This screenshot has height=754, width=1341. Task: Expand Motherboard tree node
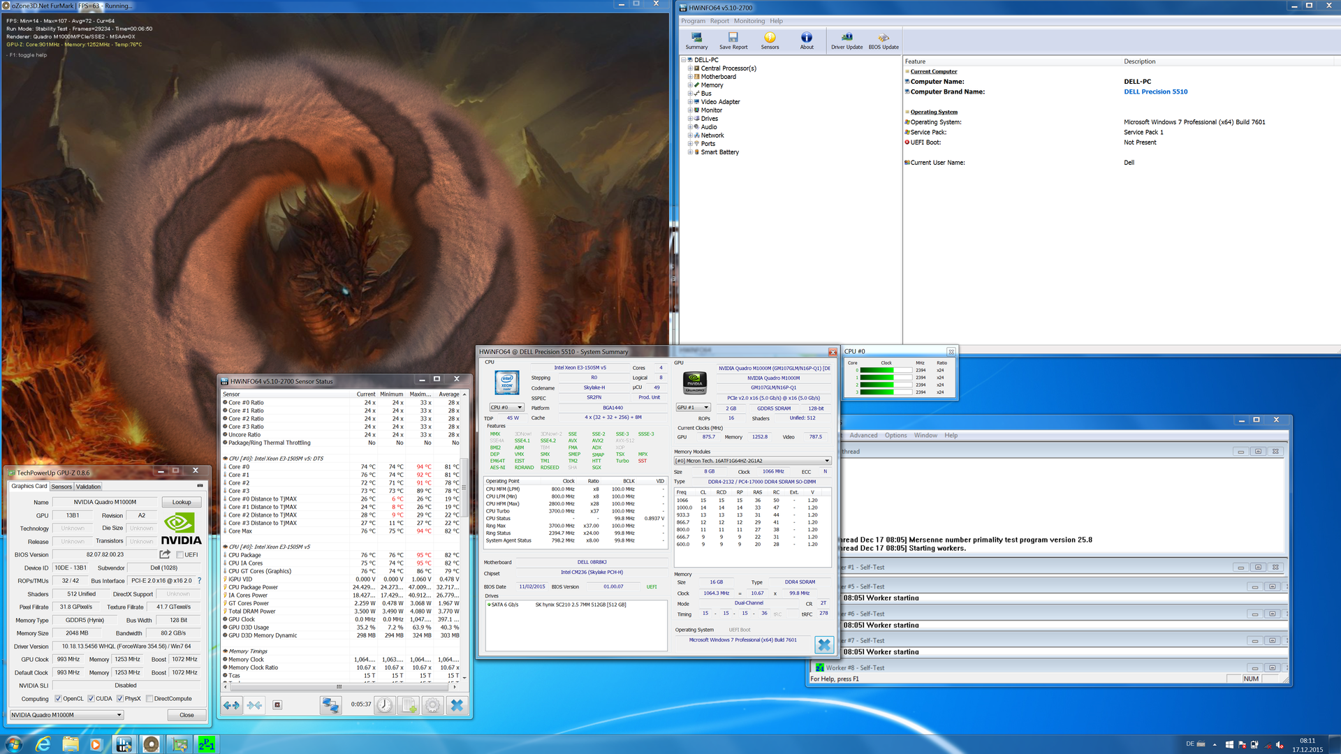coord(690,77)
